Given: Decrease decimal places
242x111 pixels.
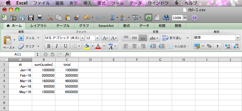Looking at the screenshot, I should 236,46.
